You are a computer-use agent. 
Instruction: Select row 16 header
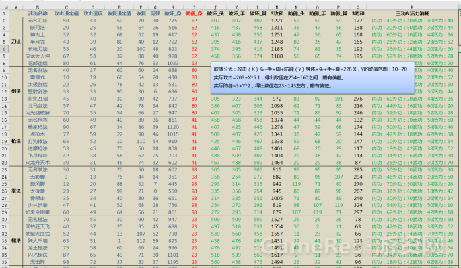click(5, 120)
